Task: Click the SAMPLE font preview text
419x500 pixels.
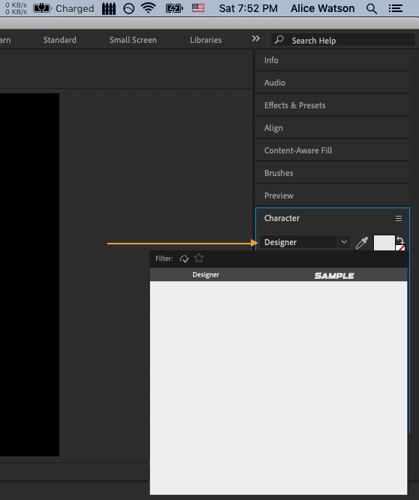Action: coord(334,276)
